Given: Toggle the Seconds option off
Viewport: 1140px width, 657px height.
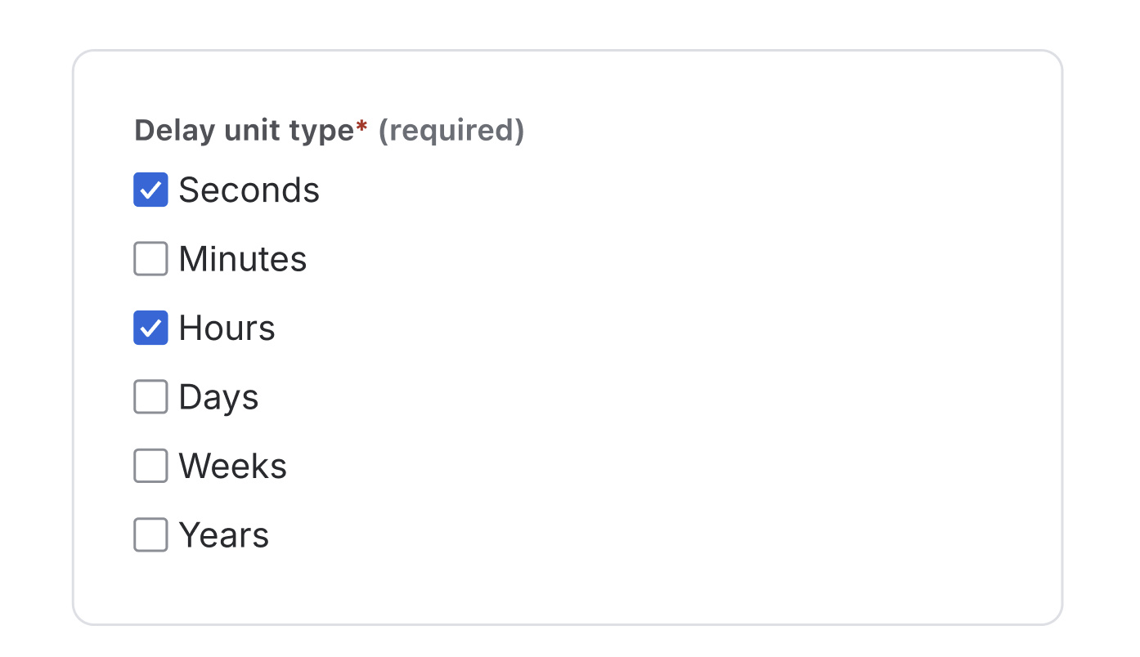Looking at the screenshot, I should point(150,190).
